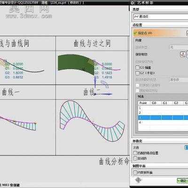
Task: Open the disabled parameter dropdown under G2
Action: coord(179,80)
